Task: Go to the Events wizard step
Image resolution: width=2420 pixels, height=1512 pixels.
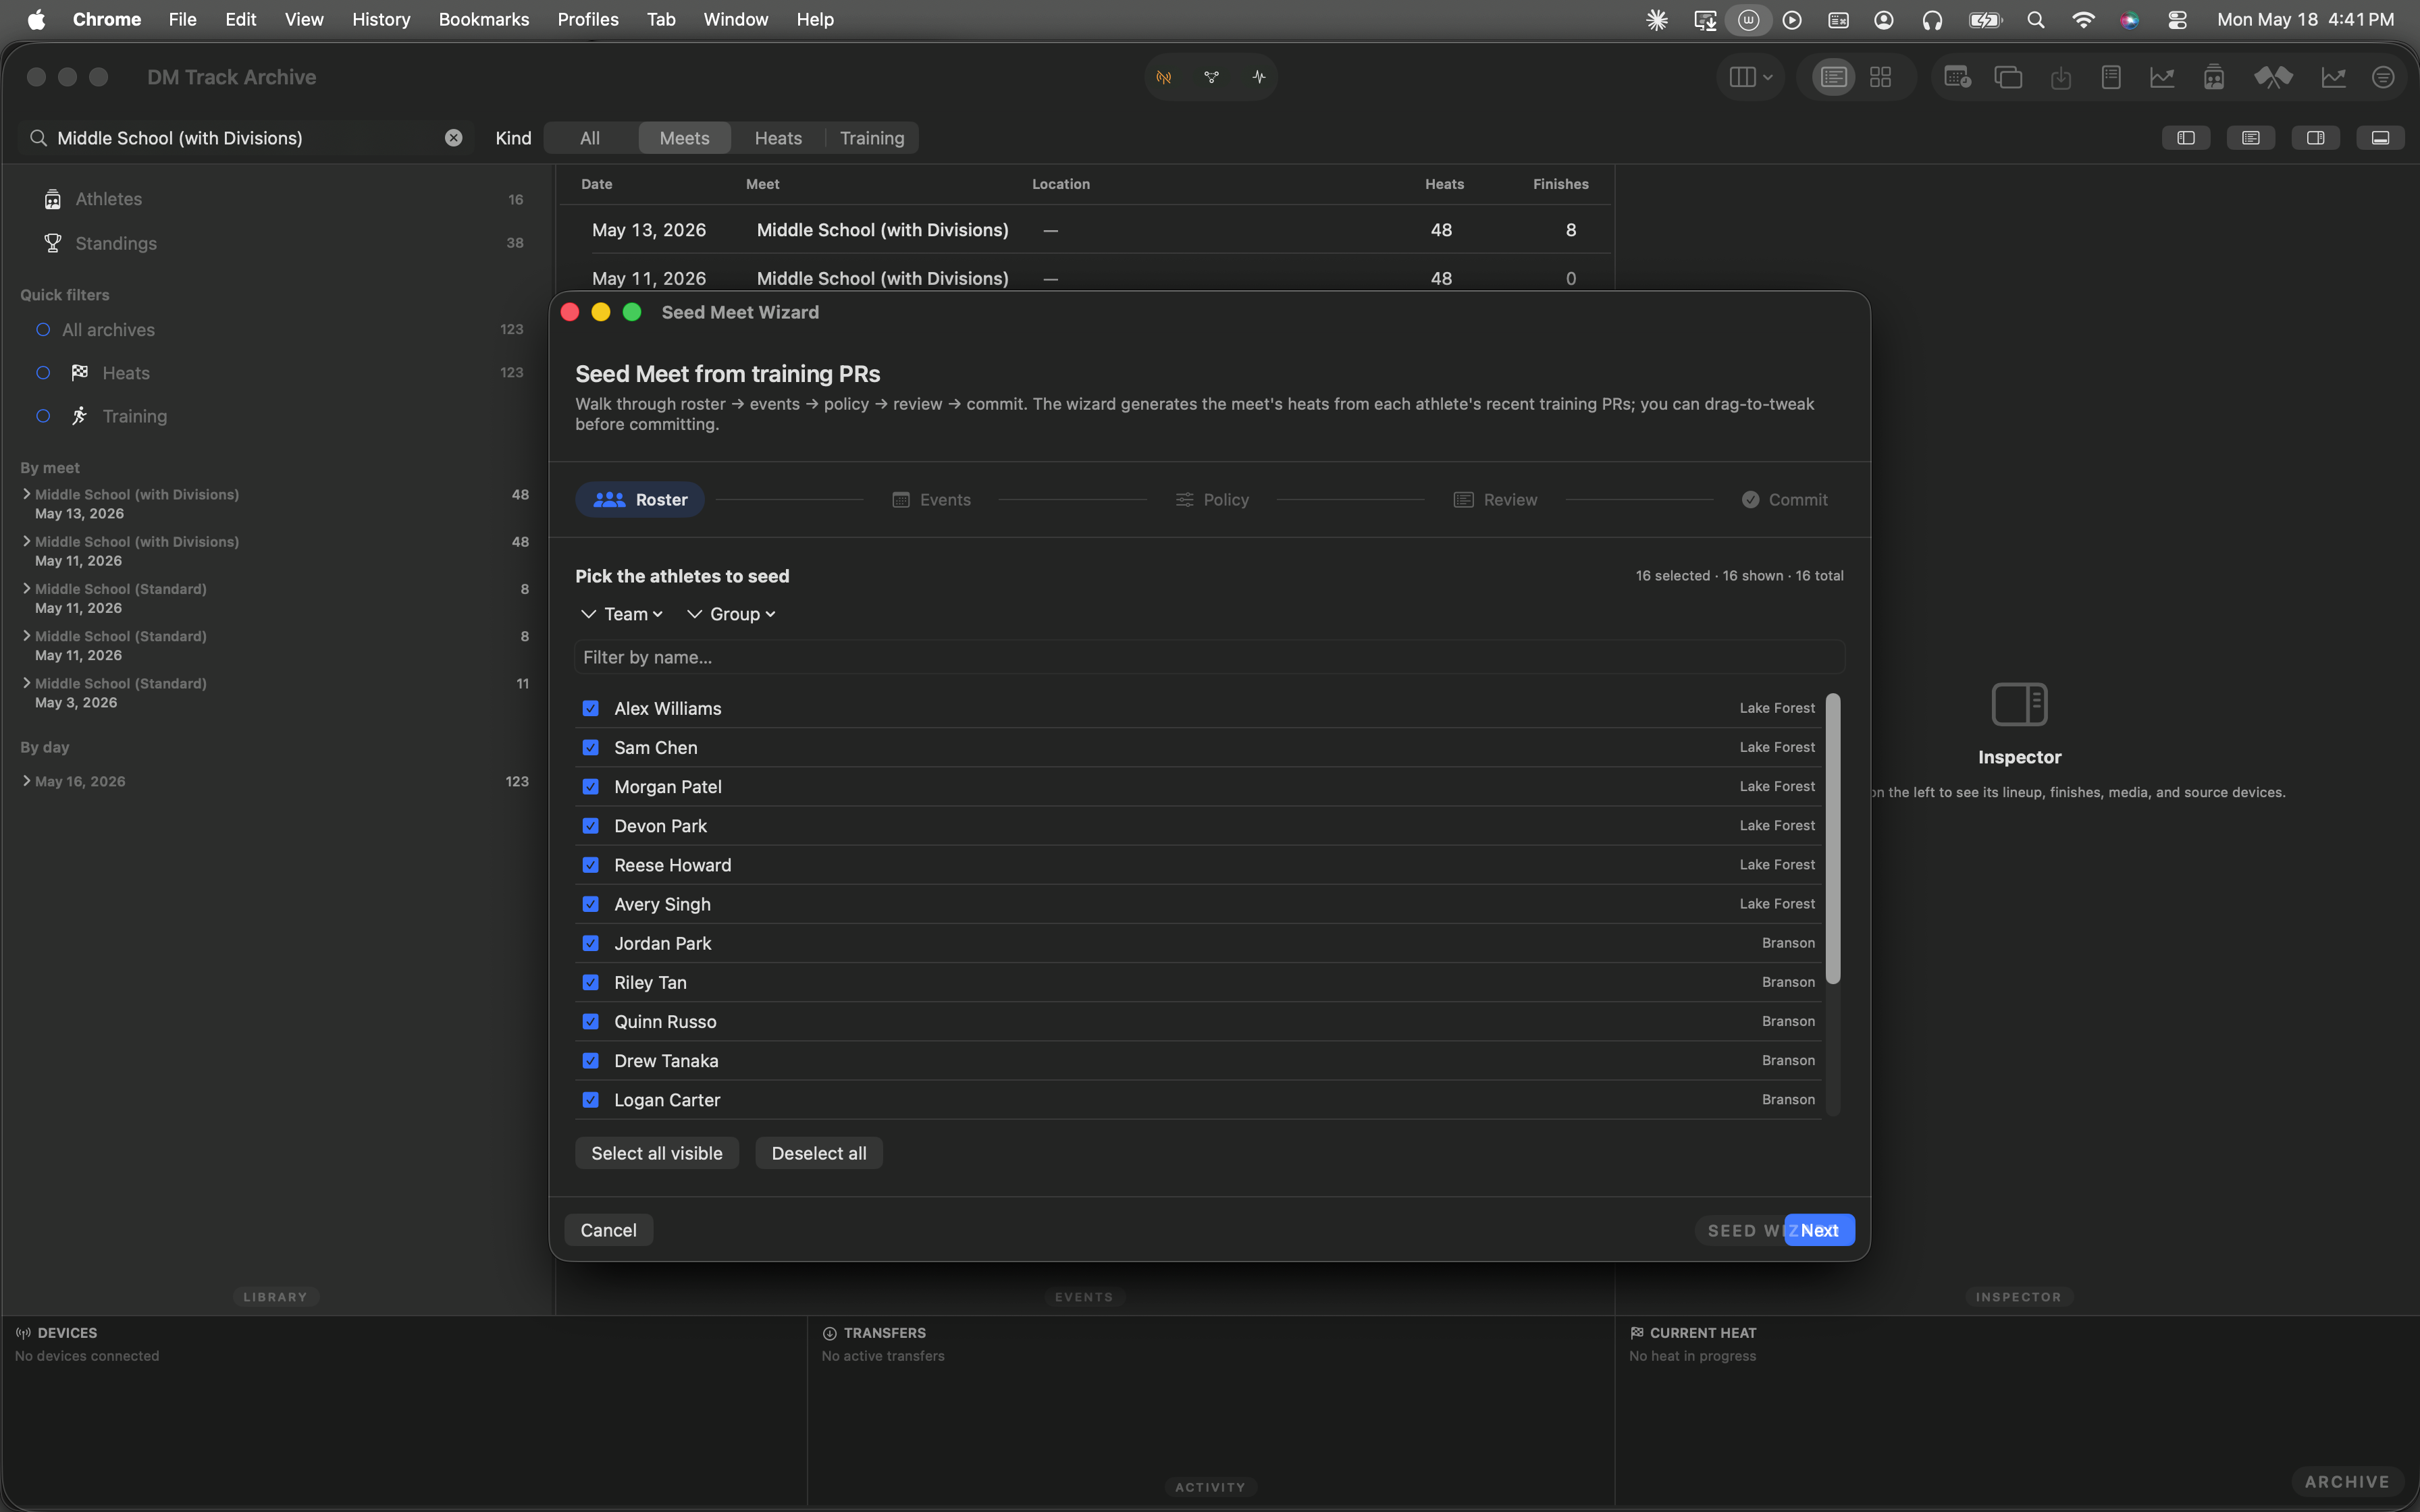Action: [931, 500]
